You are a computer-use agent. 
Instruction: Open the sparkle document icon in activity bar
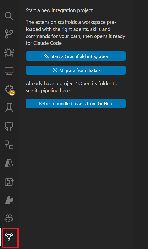point(9,181)
